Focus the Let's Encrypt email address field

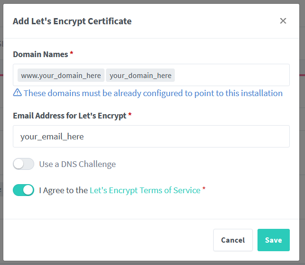[151, 137]
